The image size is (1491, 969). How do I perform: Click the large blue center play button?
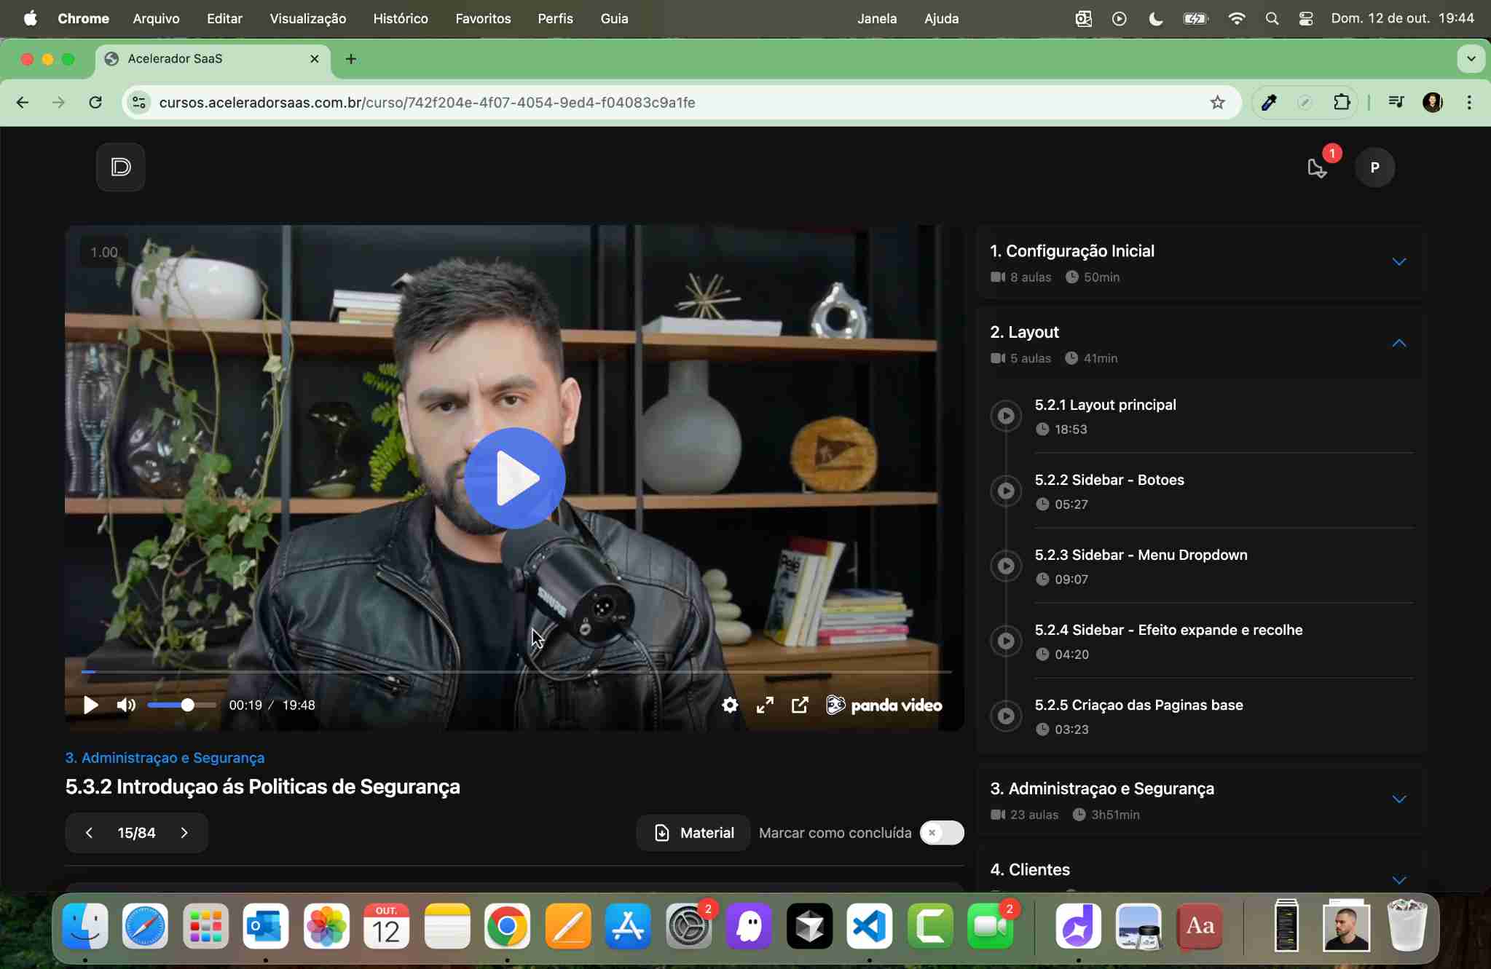pyautogui.click(x=515, y=478)
